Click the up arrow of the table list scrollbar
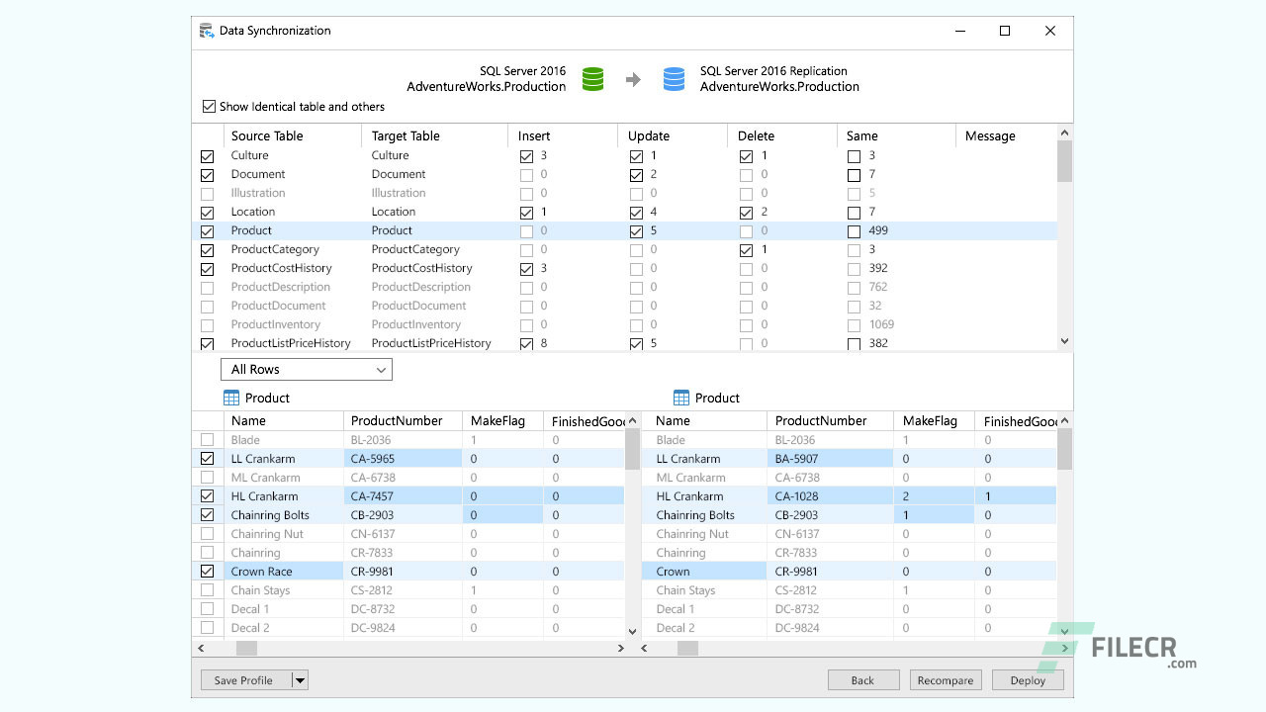The height and width of the screenshot is (712, 1266). point(1065,133)
